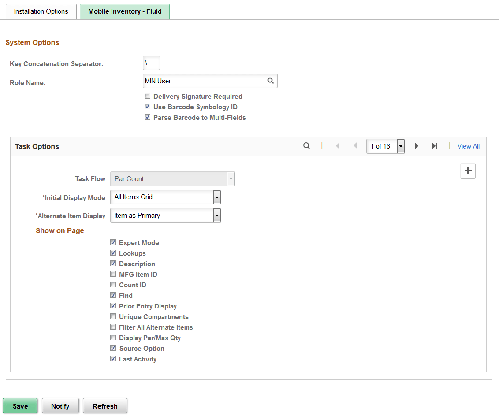Open the Role Name lookup magnifier icon
This screenshot has width=499, height=420.
270,81
